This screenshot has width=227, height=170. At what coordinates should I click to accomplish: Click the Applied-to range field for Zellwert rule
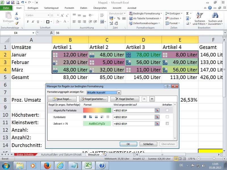[x=133, y=124]
